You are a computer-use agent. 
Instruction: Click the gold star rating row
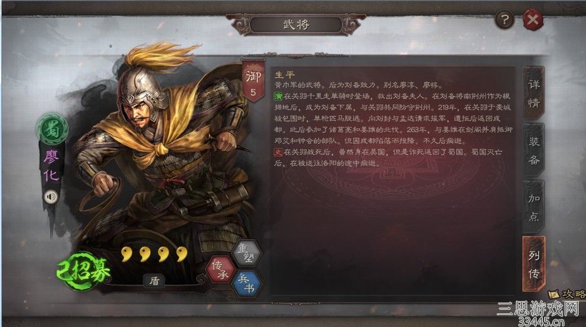[x=155, y=254]
